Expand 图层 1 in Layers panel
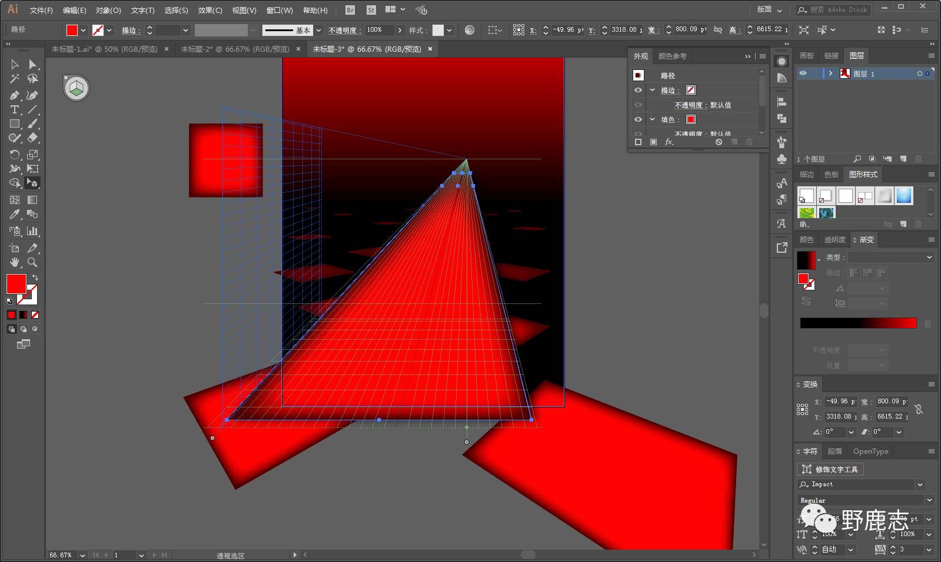 830,73
